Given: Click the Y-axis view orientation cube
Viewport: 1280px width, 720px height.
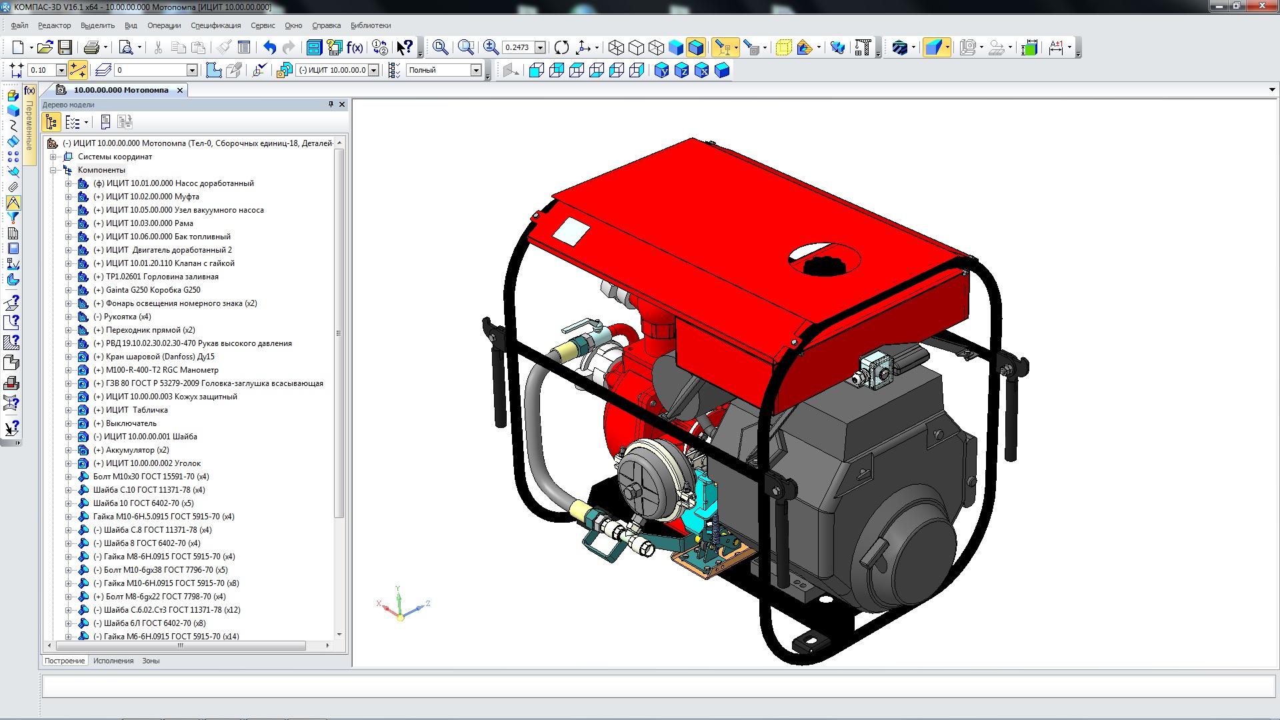Looking at the screenshot, I should (661, 70).
